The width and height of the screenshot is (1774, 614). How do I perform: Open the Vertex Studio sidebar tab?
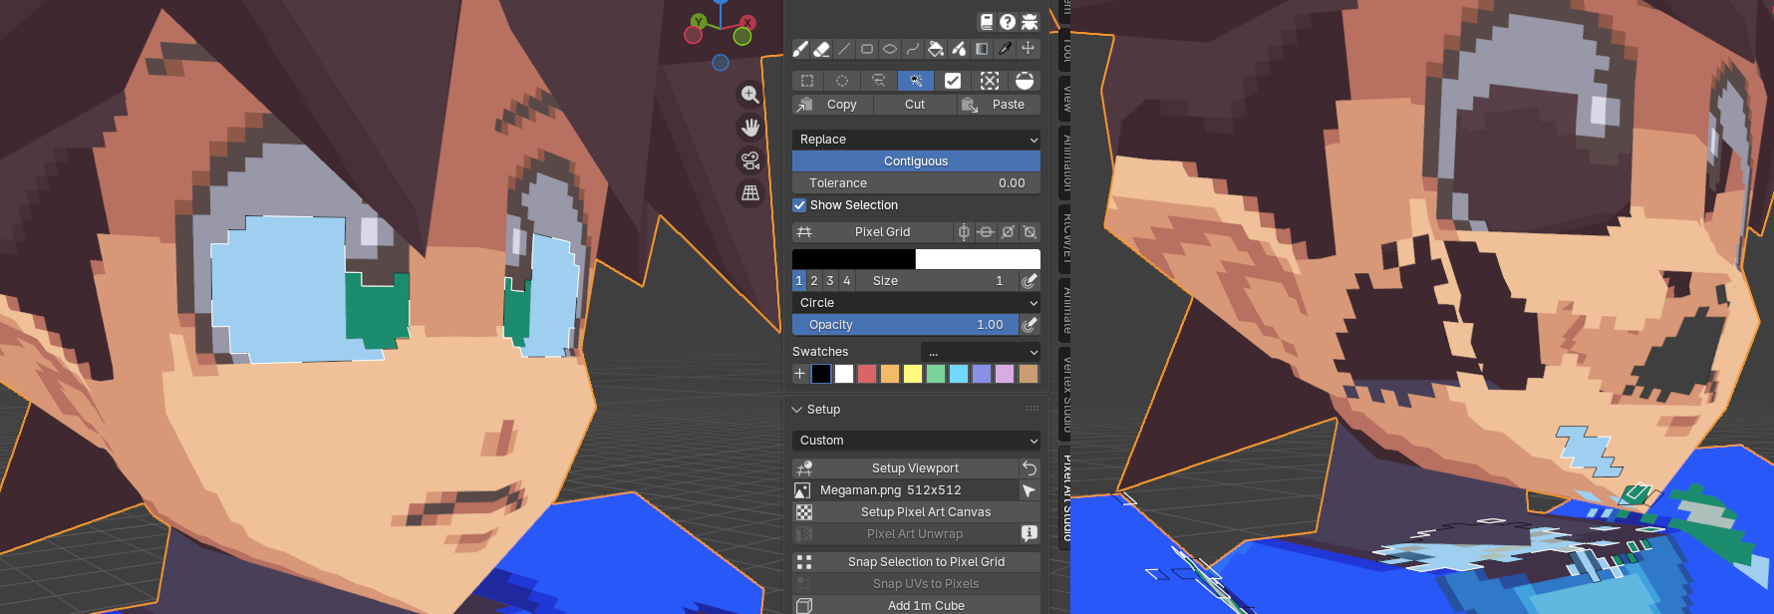(1065, 395)
